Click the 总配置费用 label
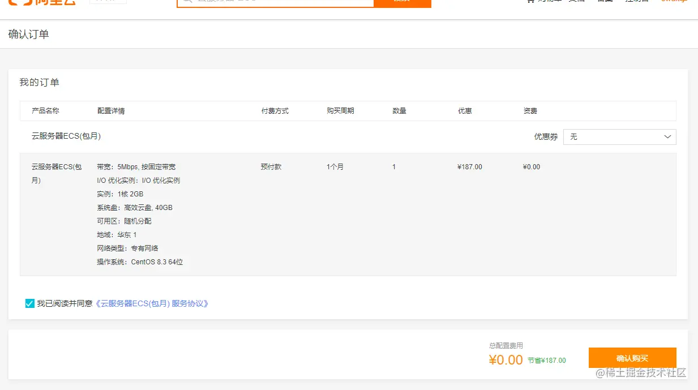698x390 pixels. 506,345
